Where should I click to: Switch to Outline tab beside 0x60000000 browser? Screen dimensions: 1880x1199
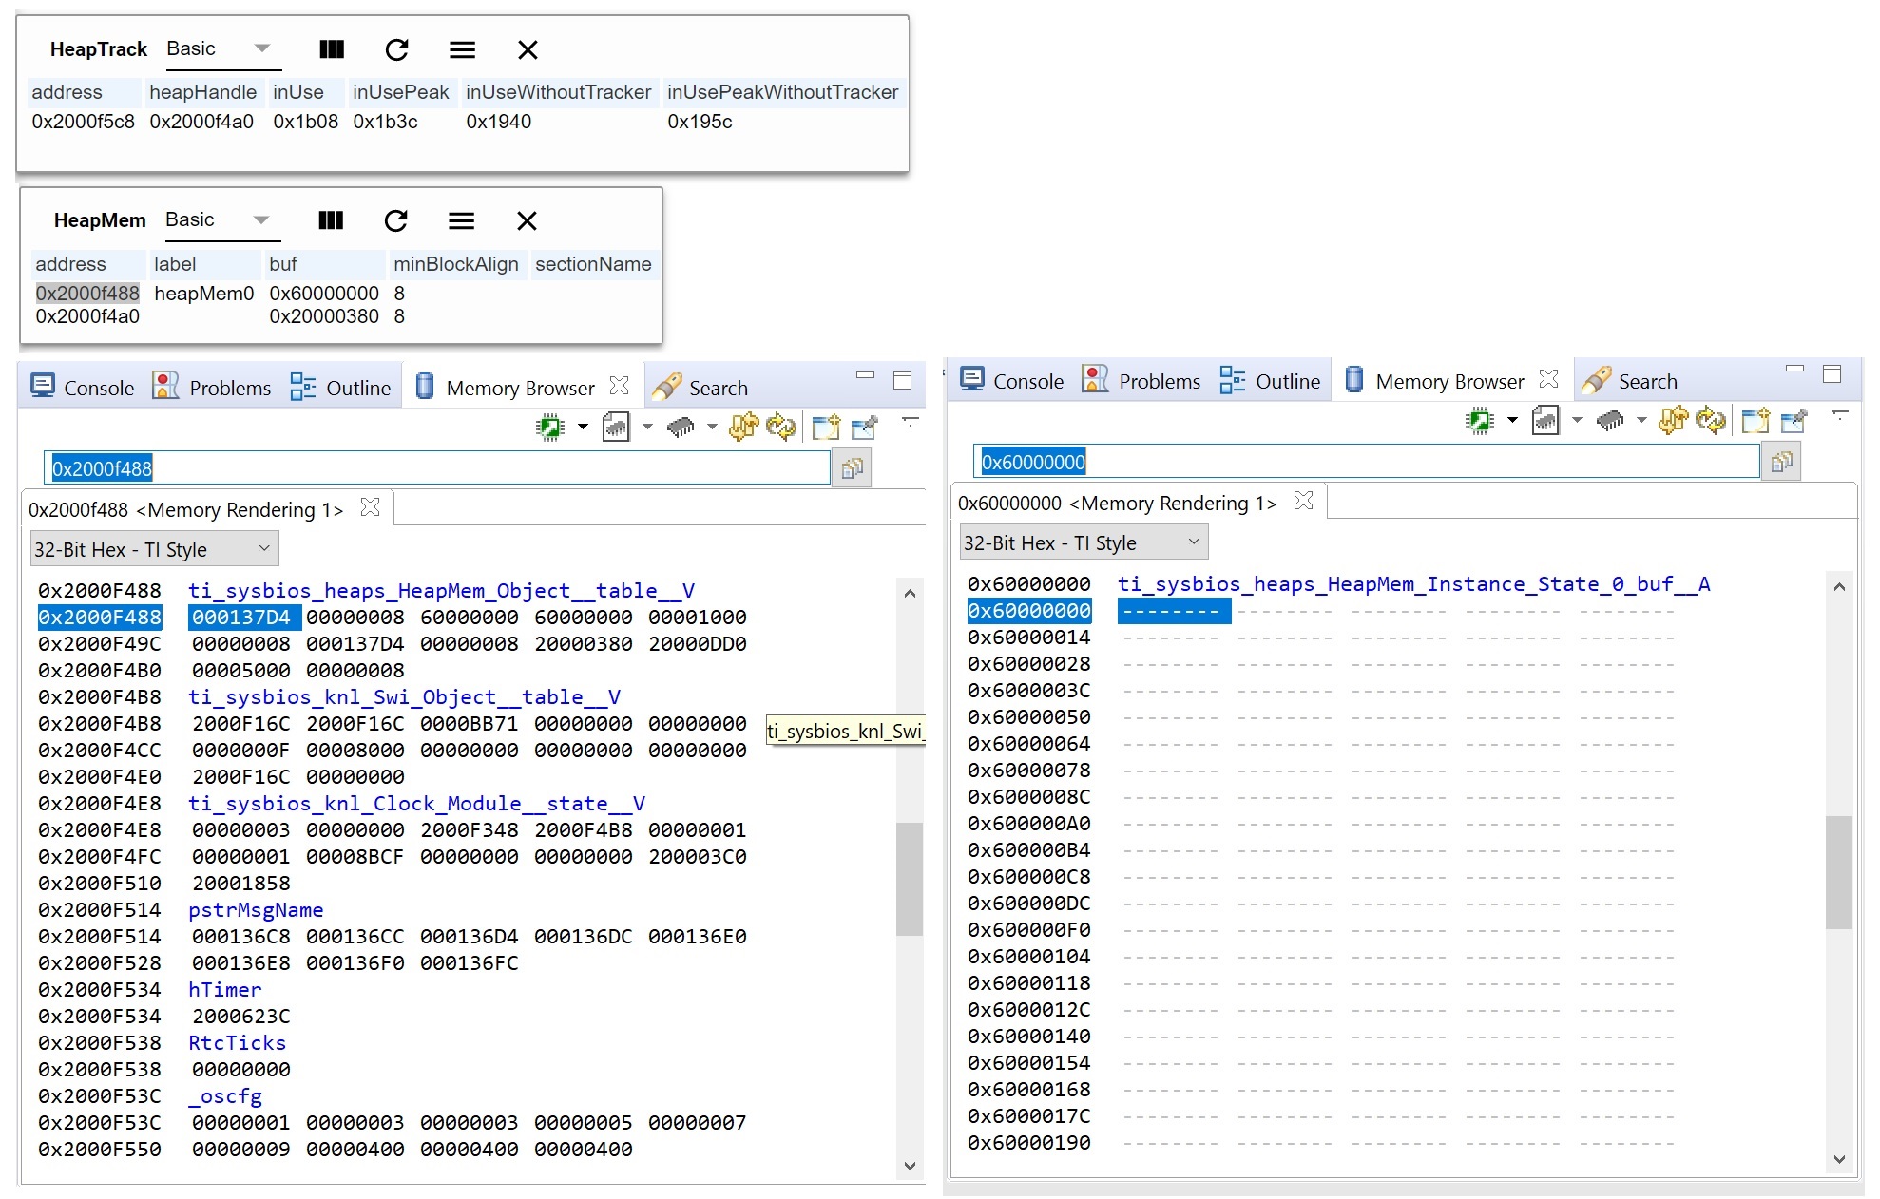pos(1270,381)
